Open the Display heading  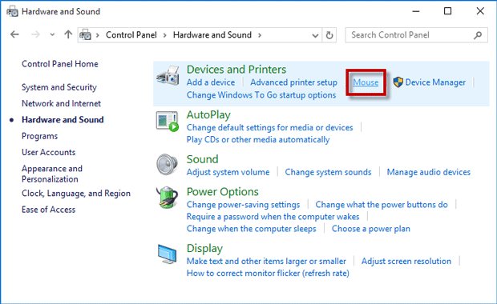point(204,248)
